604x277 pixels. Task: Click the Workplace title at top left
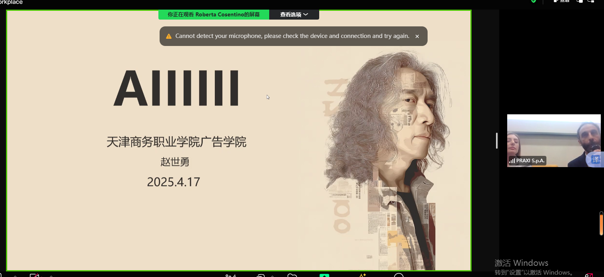click(x=11, y=2)
